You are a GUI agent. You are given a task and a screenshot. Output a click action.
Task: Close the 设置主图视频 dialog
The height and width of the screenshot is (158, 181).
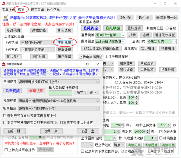(98, 64)
